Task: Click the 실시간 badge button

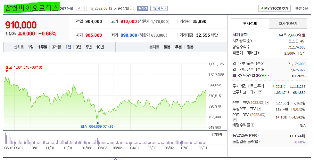Action: 143,8
